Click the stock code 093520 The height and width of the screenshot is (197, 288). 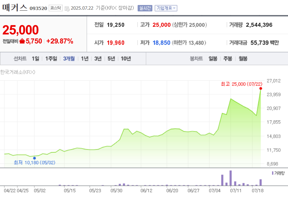point(38,8)
